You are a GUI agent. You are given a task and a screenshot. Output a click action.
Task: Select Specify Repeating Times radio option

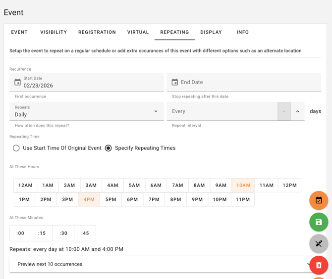pyautogui.click(x=109, y=148)
